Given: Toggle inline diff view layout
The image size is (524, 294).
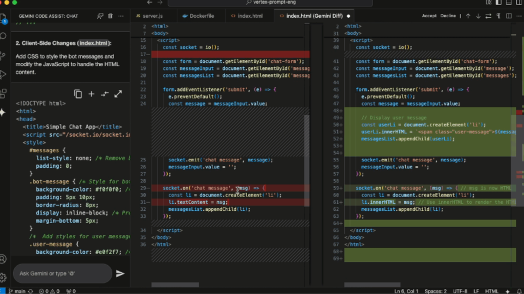Looking at the screenshot, I should (x=509, y=16).
